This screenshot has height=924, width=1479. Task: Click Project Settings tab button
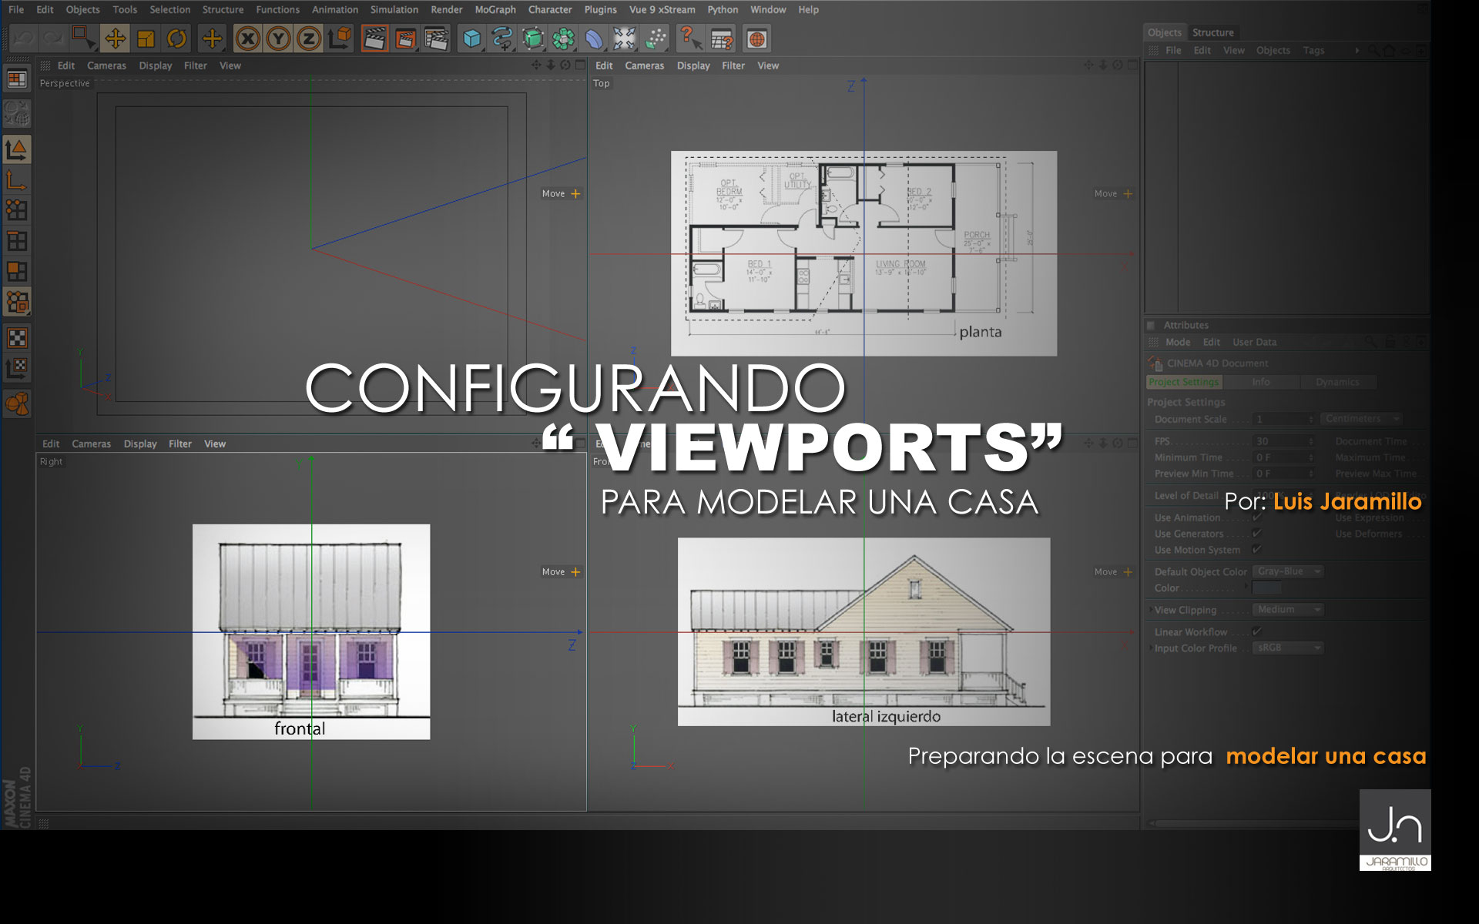[x=1183, y=382]
